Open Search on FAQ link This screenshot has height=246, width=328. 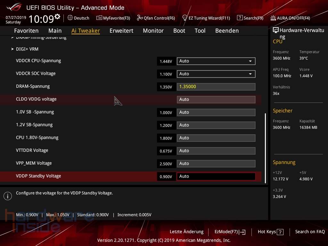pos(310,232)
